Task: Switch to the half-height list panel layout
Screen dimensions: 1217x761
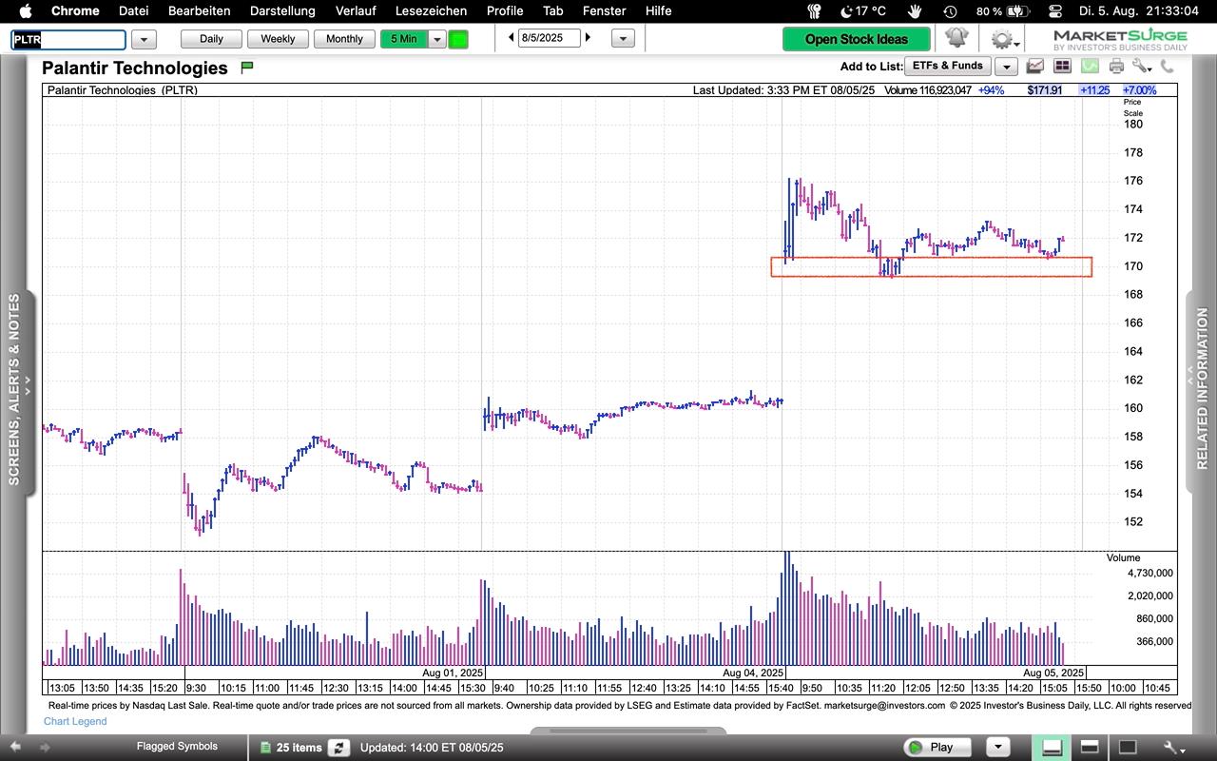Action: (x=1090, y=747)
